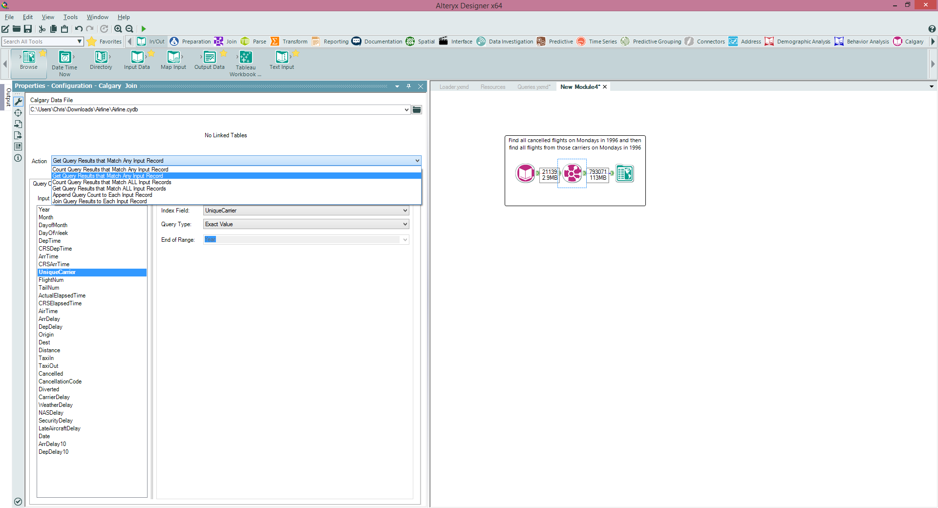Switch to the Queries.yxmd tab
938x508 pixels.
tap(533, 87)
